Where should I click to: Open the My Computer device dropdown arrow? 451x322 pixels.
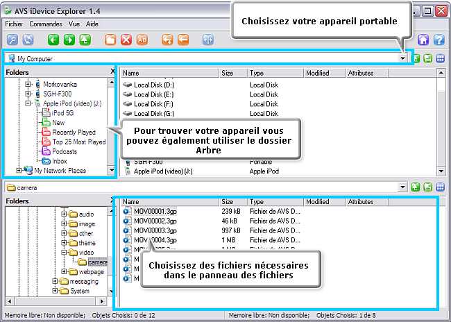[x=402, y=58]
